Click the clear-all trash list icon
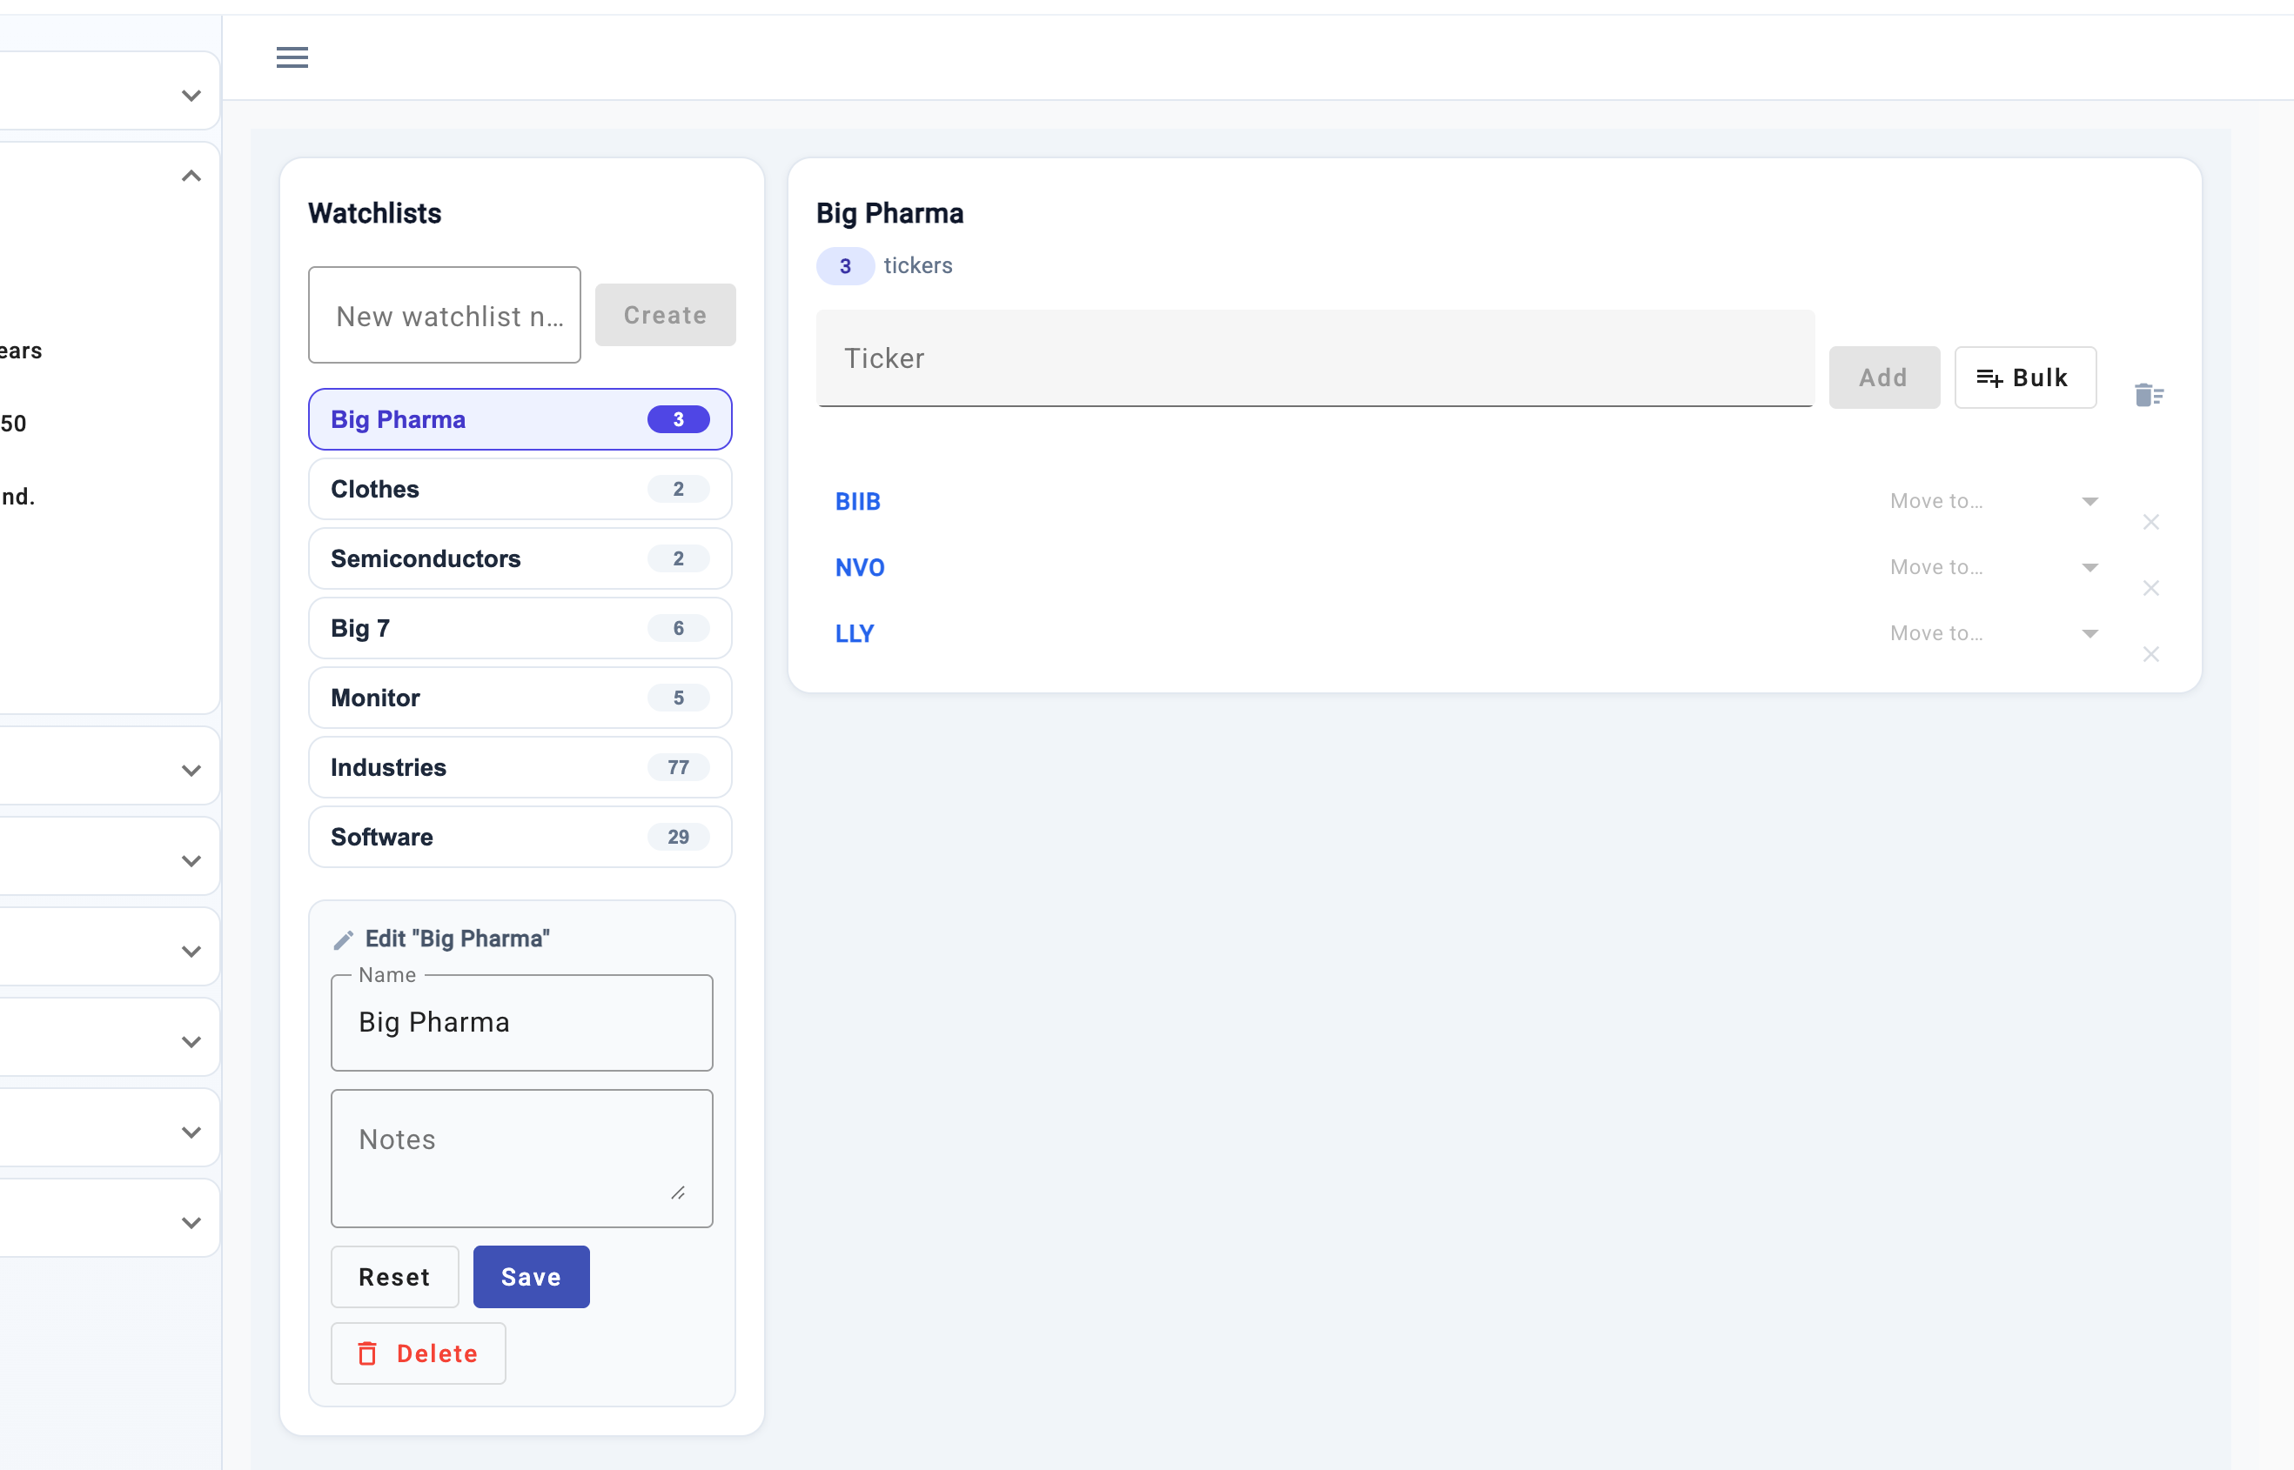2294x1470 pixels. pyautogui.click(x=2149, y=394)
